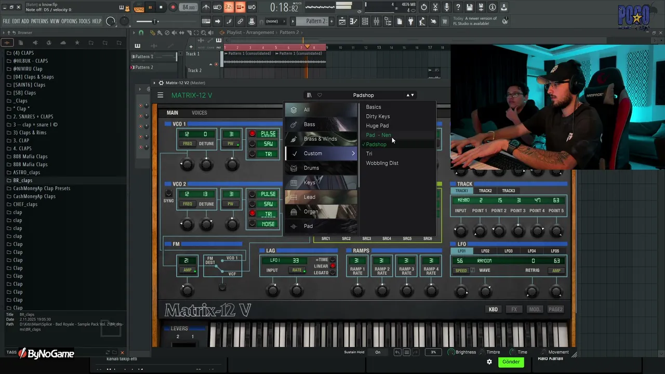Pause playback in the FL Studio transport
This screenshot has width=665, height=374.
(150, 7)
